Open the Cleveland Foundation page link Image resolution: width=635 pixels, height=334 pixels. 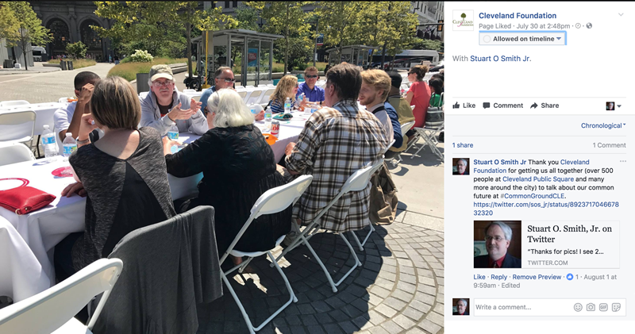pyautogui.click(x=518, y=15)
